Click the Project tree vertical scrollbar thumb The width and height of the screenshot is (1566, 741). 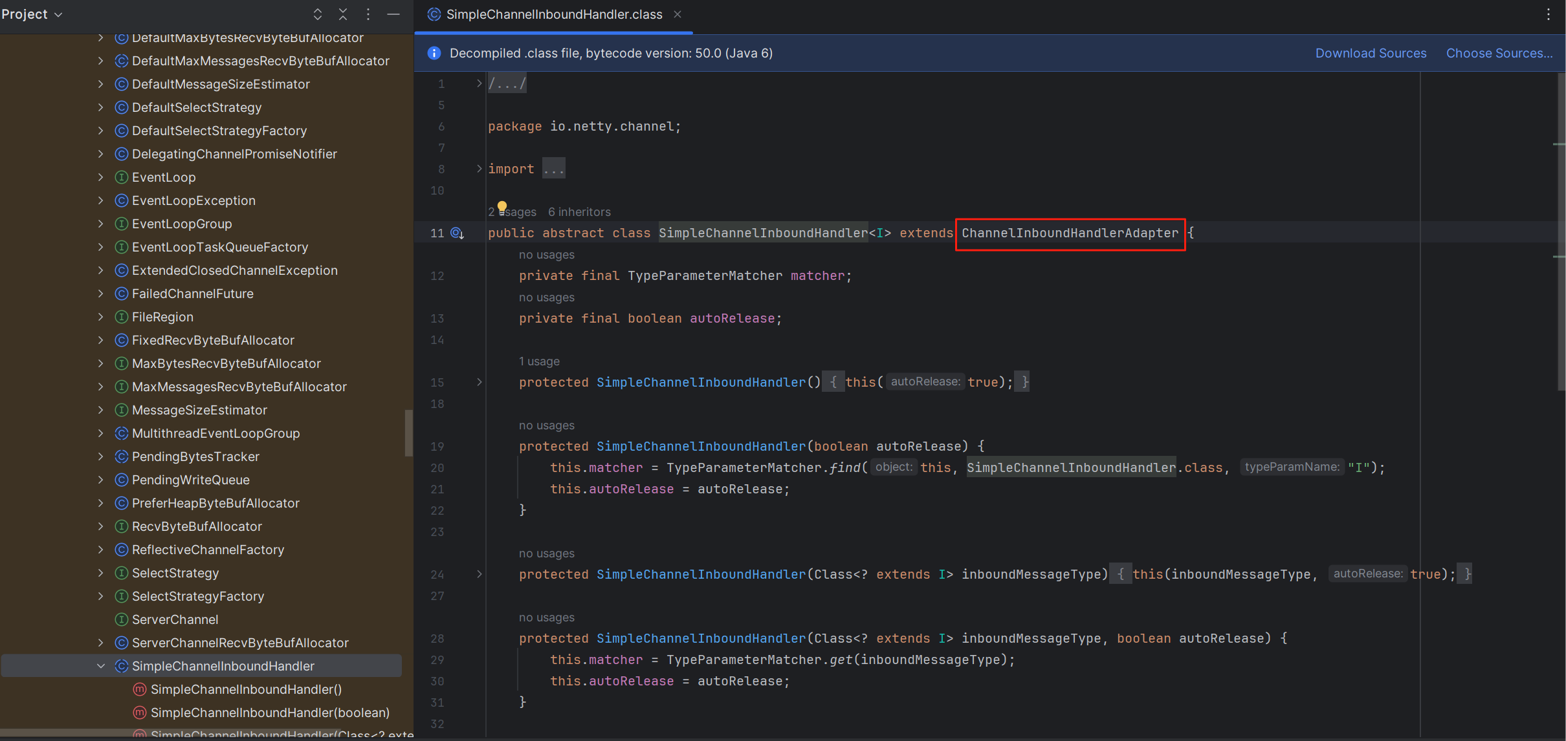(408, 433)
